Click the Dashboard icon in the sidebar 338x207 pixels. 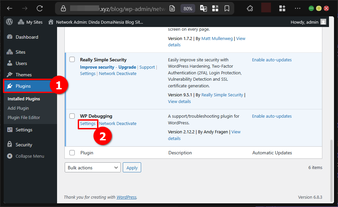click(x=10, y=37)
